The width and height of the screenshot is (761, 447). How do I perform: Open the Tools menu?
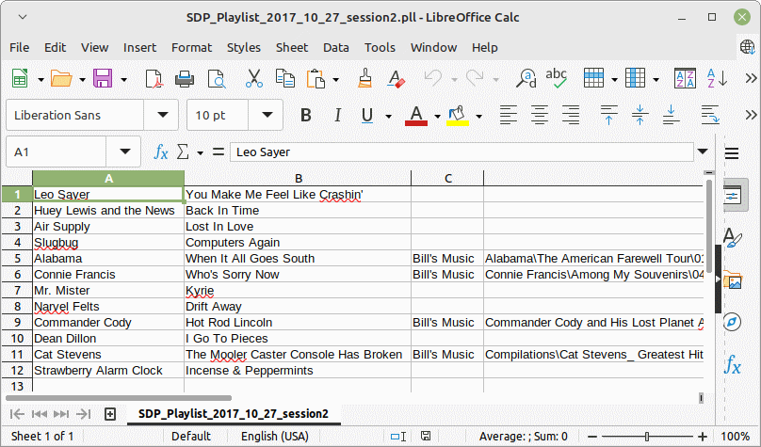point(380,47)
